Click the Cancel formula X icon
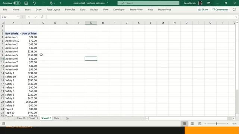 click(29, 17)
